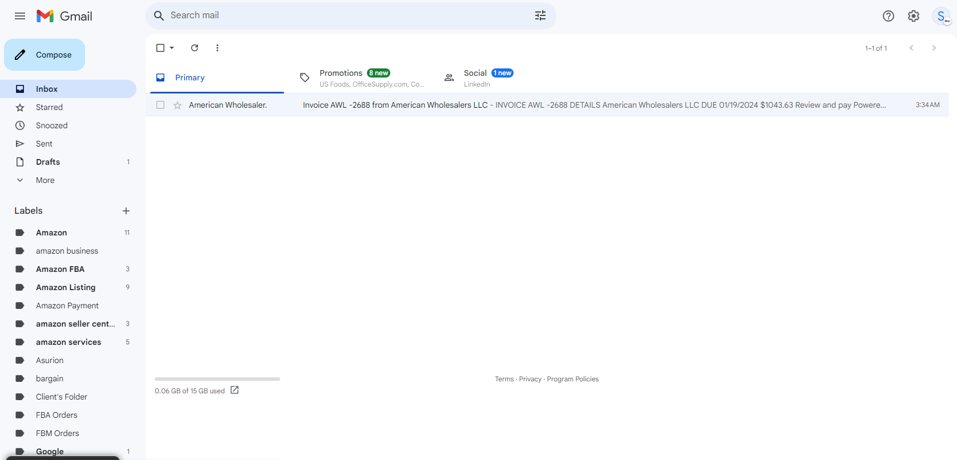The width and height of the screenshot is (957, 460).
Task: Click the Asurion label tag icon
Action: click(x=20, y=360)
